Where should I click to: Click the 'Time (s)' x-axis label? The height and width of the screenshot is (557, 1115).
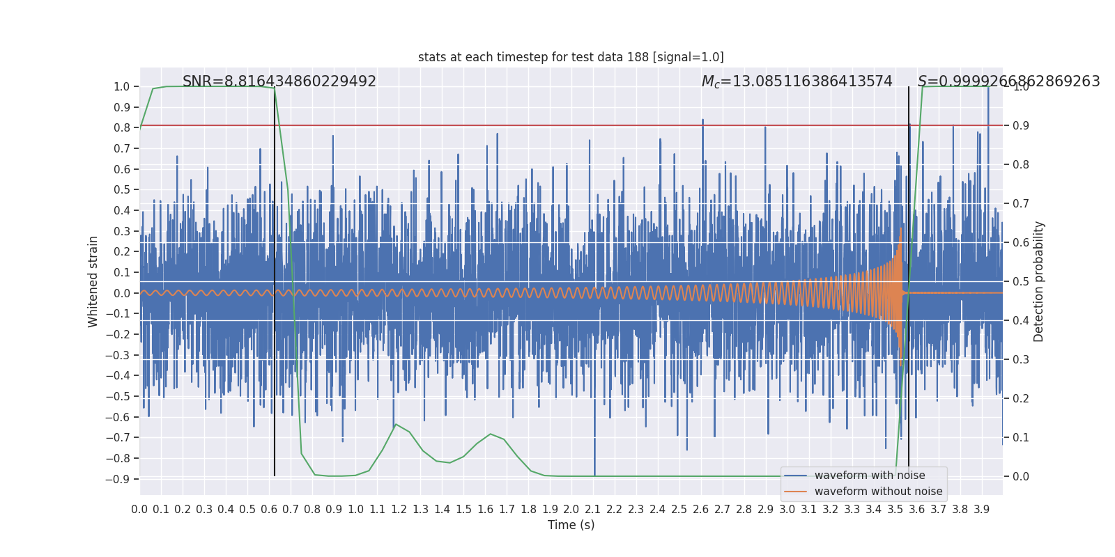click(x=571, y=525)
